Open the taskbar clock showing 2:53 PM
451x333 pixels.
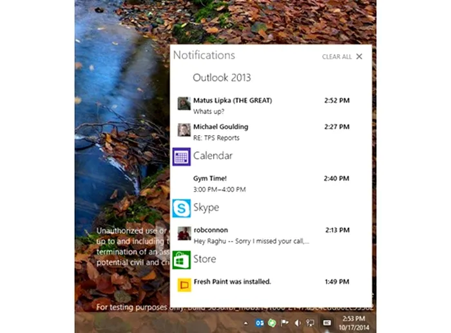(354, 323)
